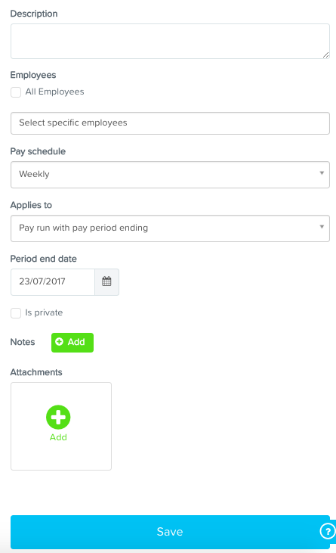Tick the All Employees checkbox
The height and width of the screenshot is (553, 336).
click(16, 92)
